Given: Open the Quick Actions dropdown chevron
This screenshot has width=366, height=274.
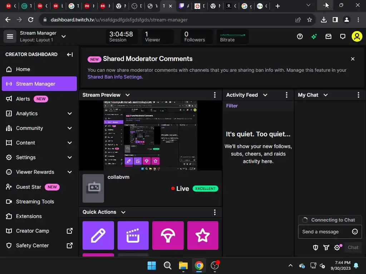Looking at the screenshot, I should click(x=123, y=212).
